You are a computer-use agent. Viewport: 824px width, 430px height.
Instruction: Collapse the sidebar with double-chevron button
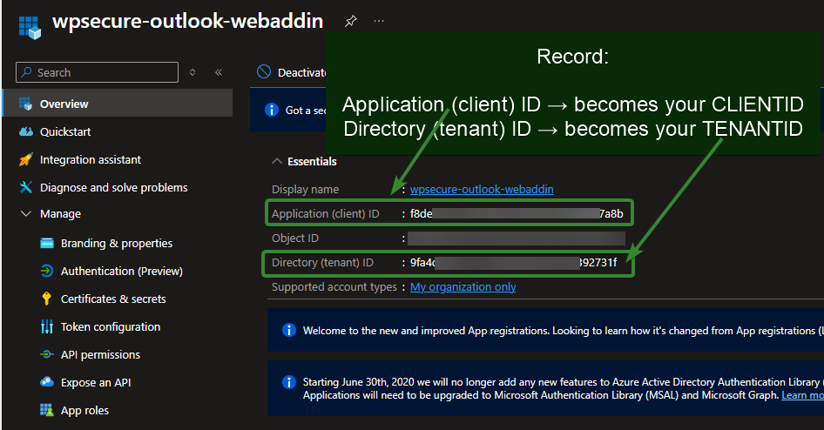218,73
